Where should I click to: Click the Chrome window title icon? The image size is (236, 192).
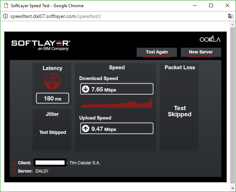click(5, 6)
